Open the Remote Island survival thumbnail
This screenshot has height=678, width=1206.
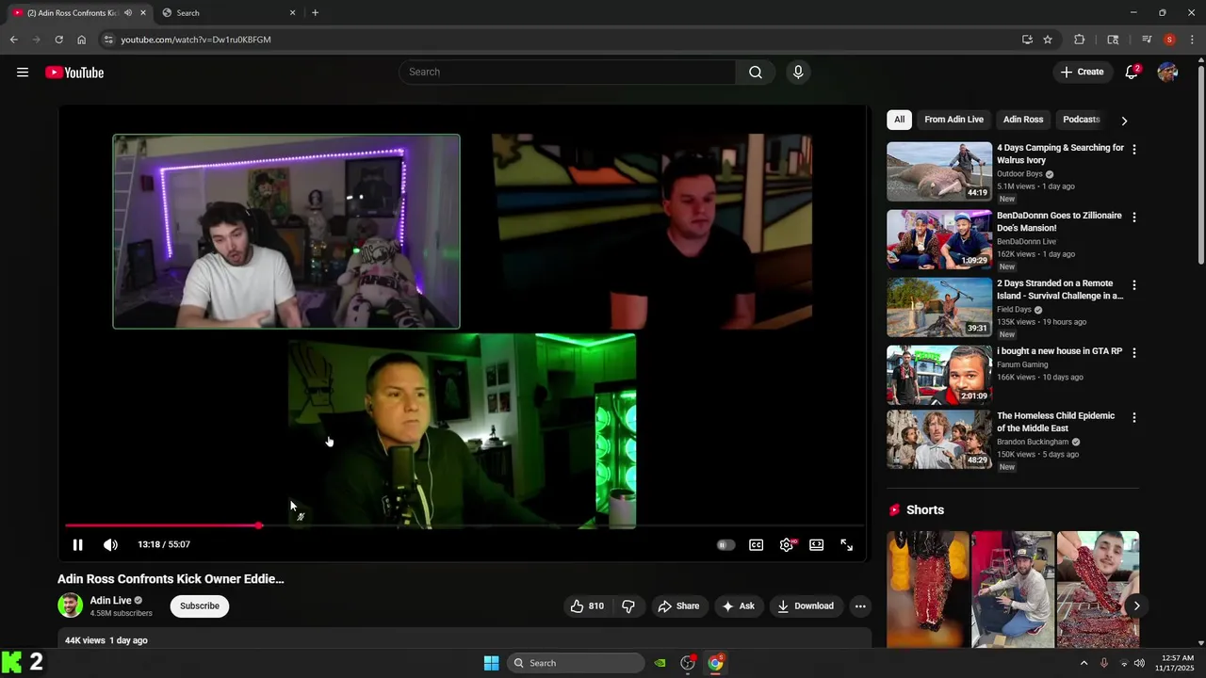pyautogui.click(x=939, y=307)
